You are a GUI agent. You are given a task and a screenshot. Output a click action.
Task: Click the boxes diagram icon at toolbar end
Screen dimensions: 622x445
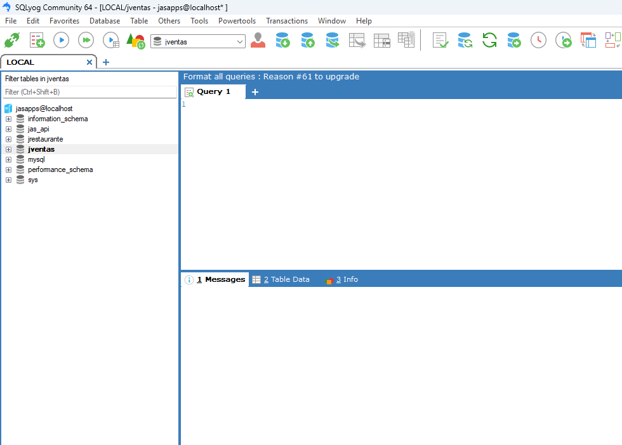coord(613,40)
